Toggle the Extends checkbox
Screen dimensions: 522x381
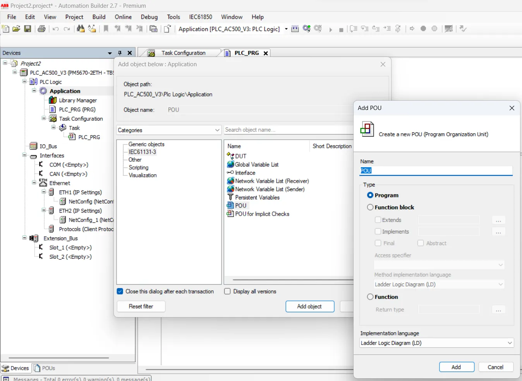[x=378, y=220]
